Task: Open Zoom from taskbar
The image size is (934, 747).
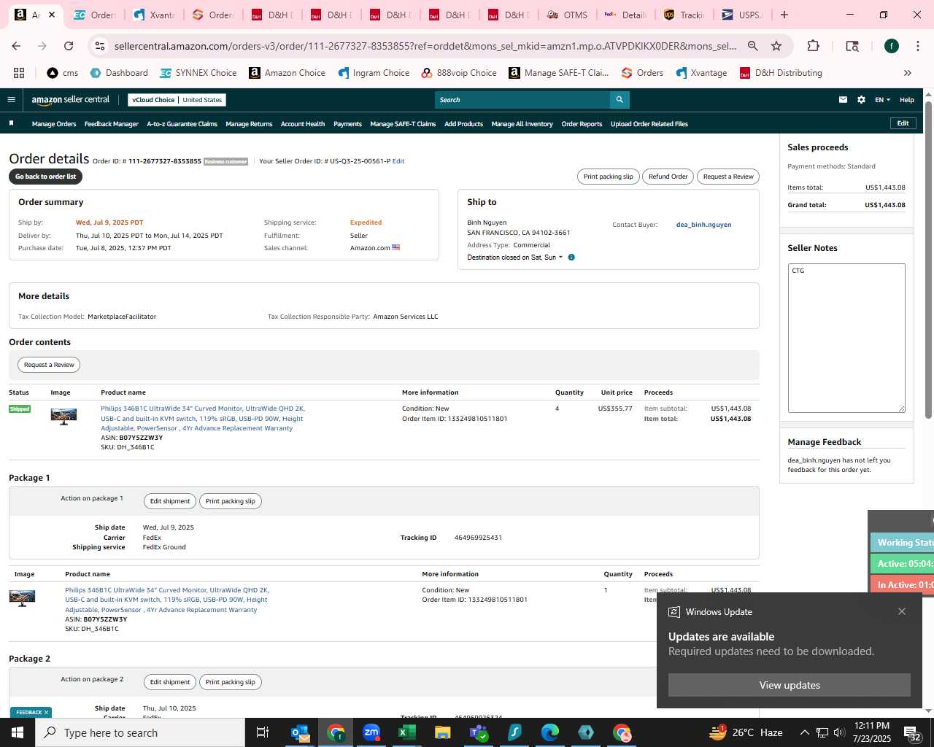Action: tap(371, 732)
